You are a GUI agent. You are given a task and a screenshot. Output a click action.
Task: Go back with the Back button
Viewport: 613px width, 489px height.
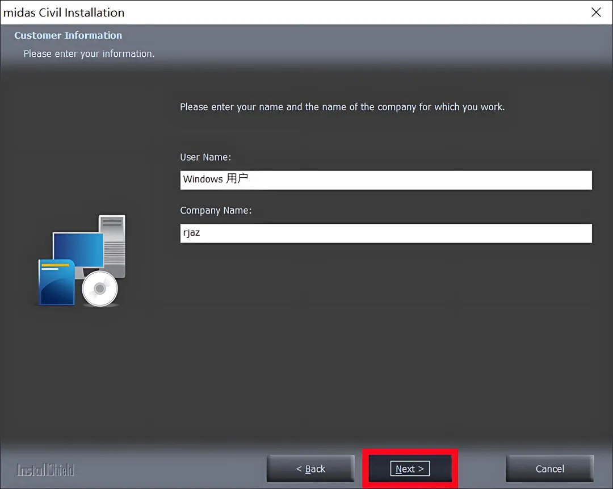pyautogui.click(x=310, y=468)
